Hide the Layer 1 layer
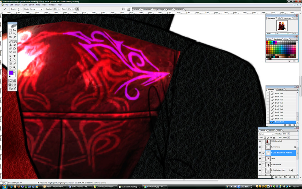Screen dimensions: 302x189 coord(260,159)
